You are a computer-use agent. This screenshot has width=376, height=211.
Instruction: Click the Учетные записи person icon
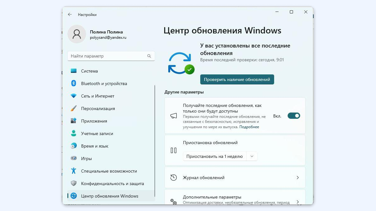(x=74, y=133)
